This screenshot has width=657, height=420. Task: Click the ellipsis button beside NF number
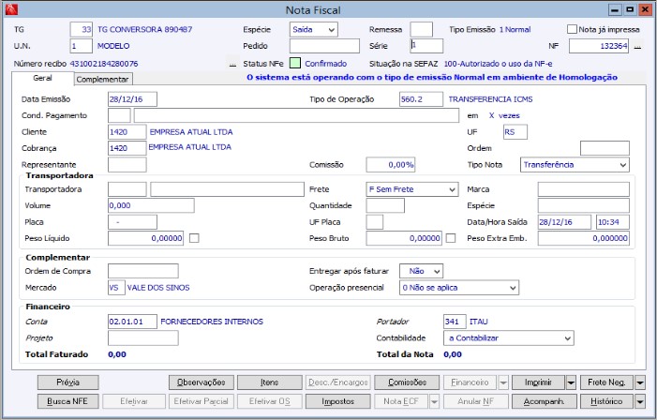637,46
